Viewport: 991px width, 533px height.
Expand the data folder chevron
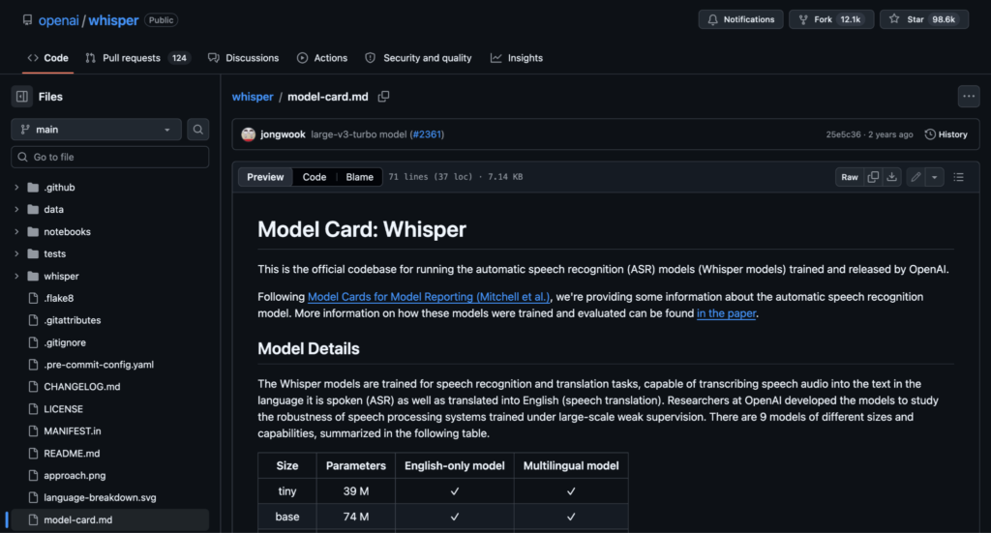tap(16, 210)
